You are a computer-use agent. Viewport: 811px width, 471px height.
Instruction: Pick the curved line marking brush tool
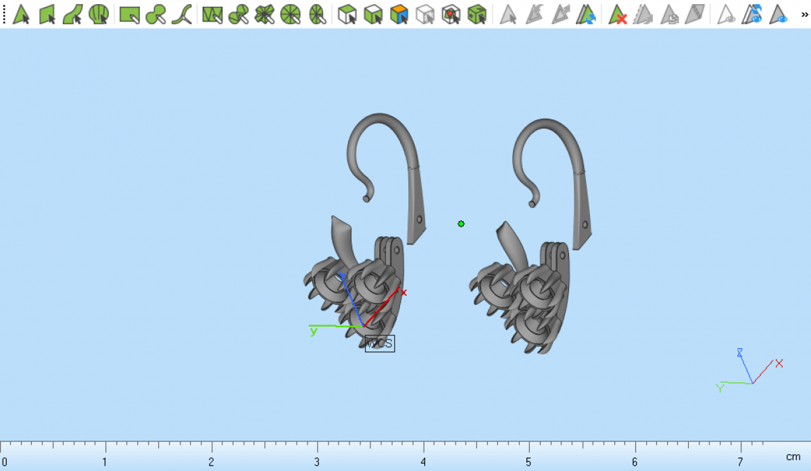(x=182, y=14)
